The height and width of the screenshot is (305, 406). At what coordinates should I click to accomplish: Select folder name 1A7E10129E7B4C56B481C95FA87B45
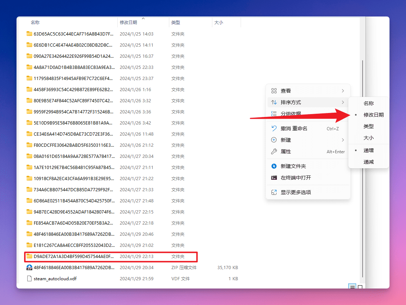click(x=74, y=168)
